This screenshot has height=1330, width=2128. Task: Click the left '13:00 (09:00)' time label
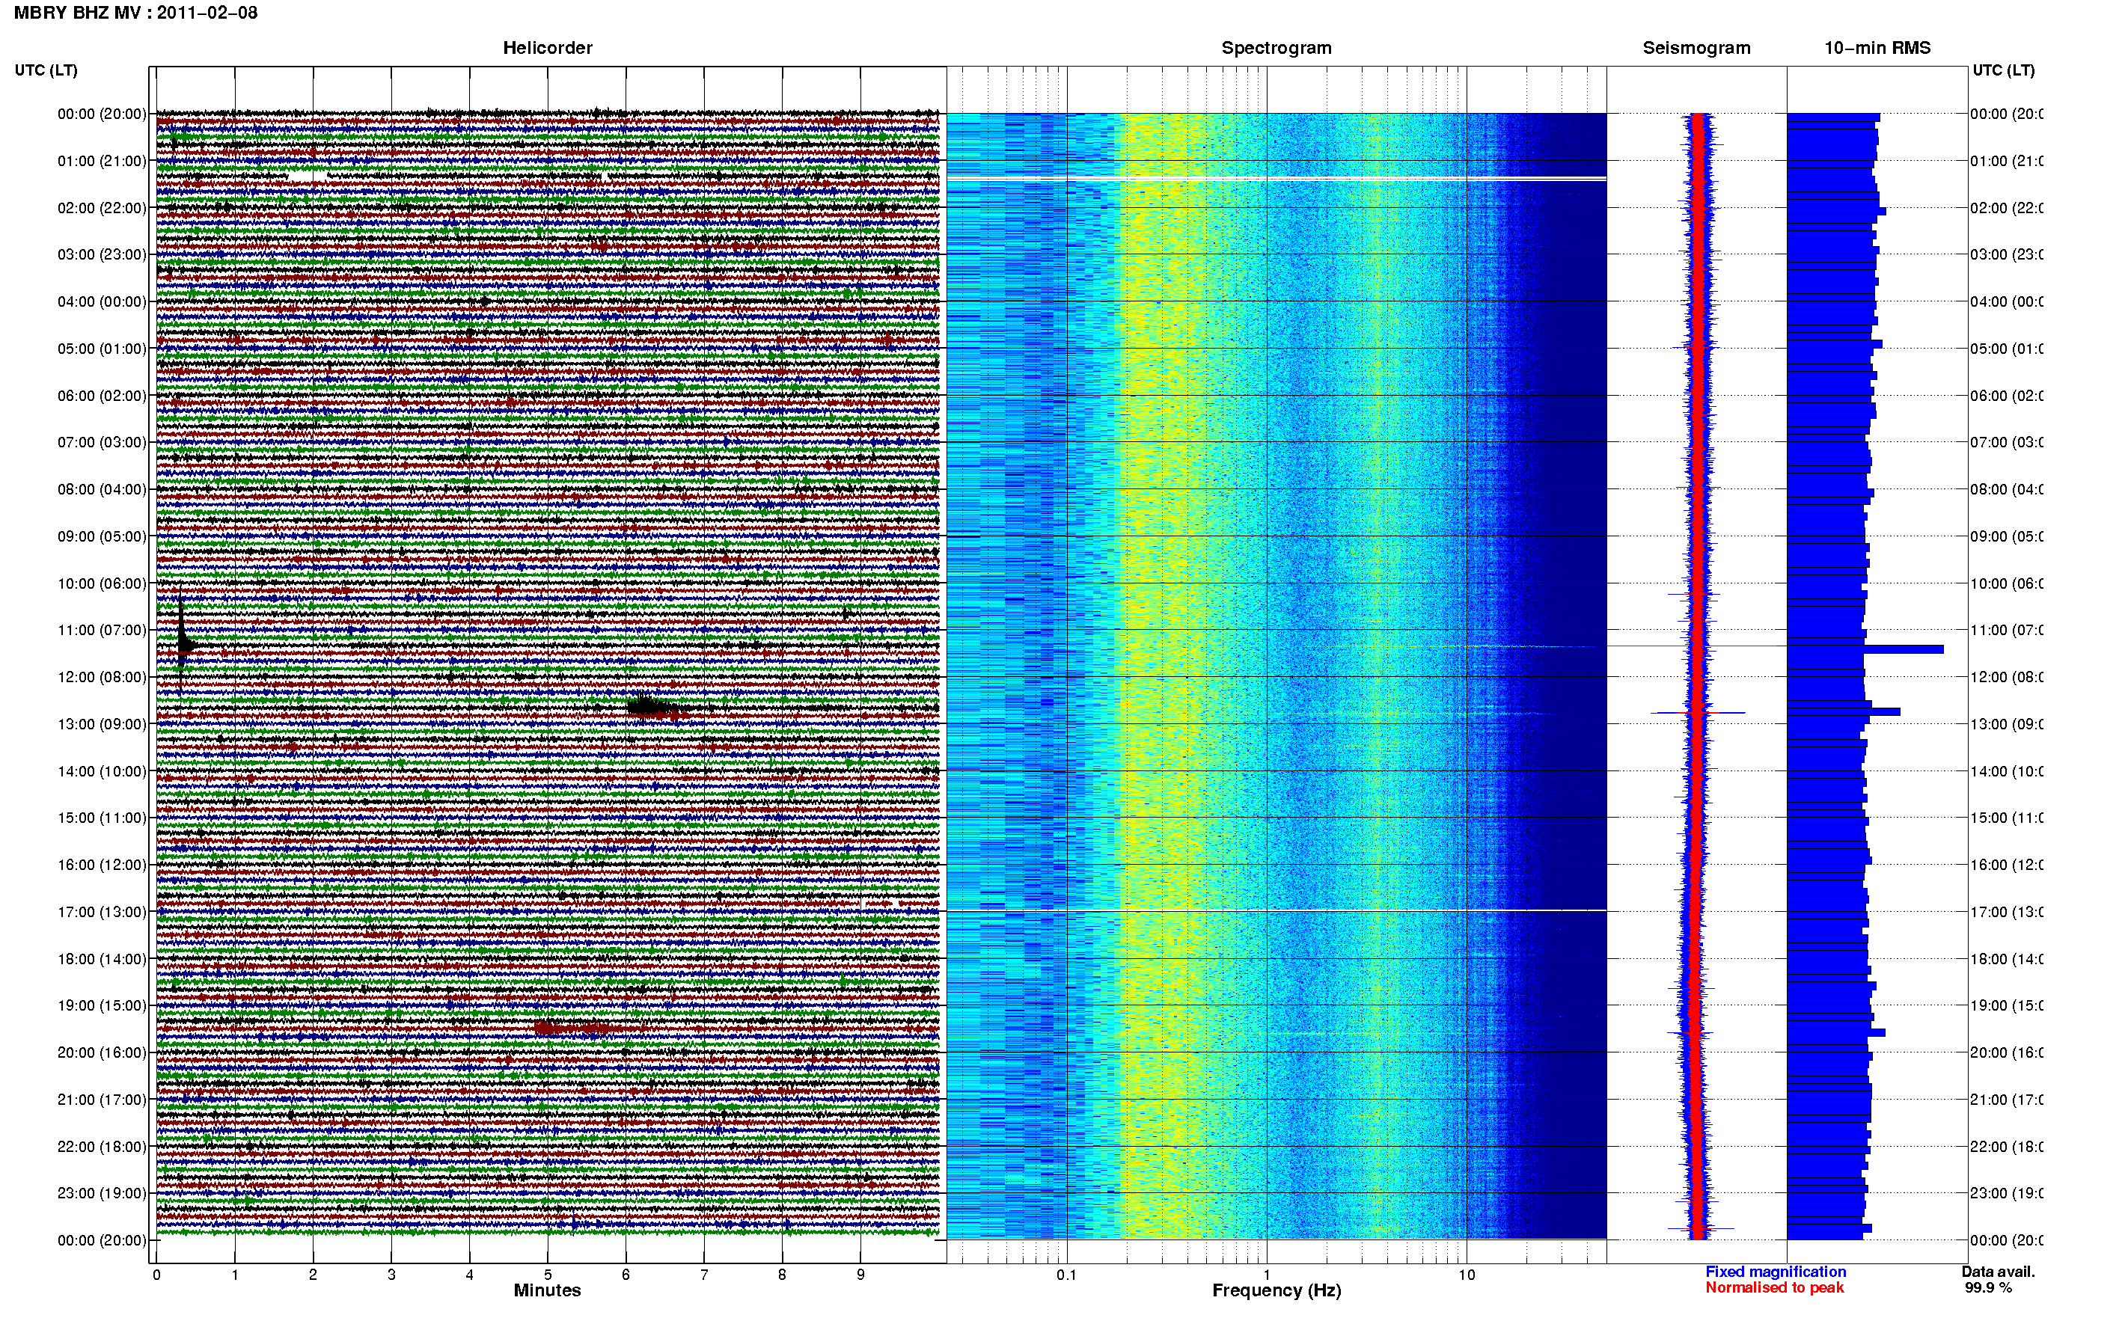102,724
